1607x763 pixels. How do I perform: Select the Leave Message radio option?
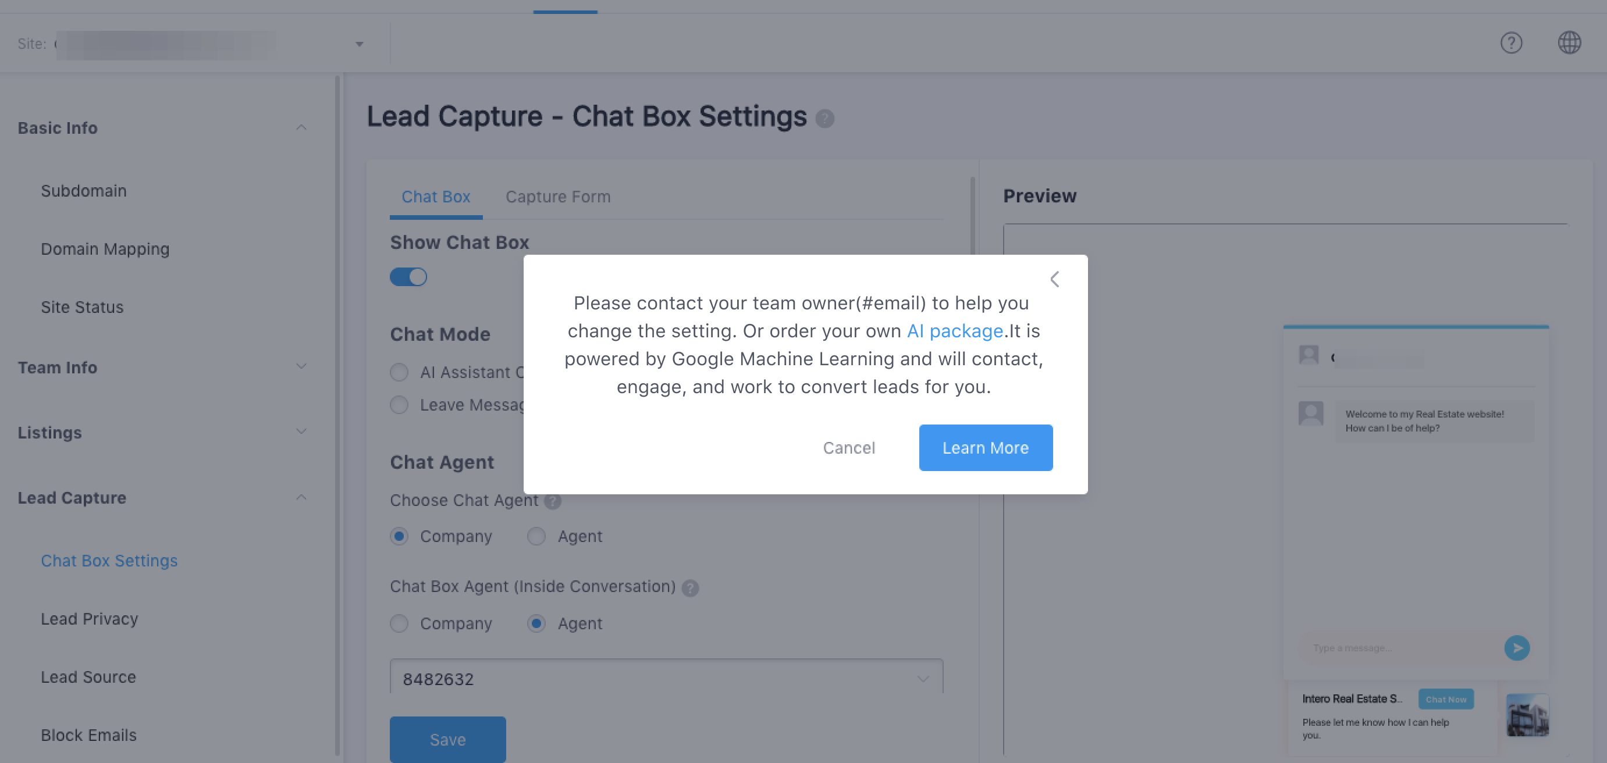pyautogui.click(x=399, y=405)
